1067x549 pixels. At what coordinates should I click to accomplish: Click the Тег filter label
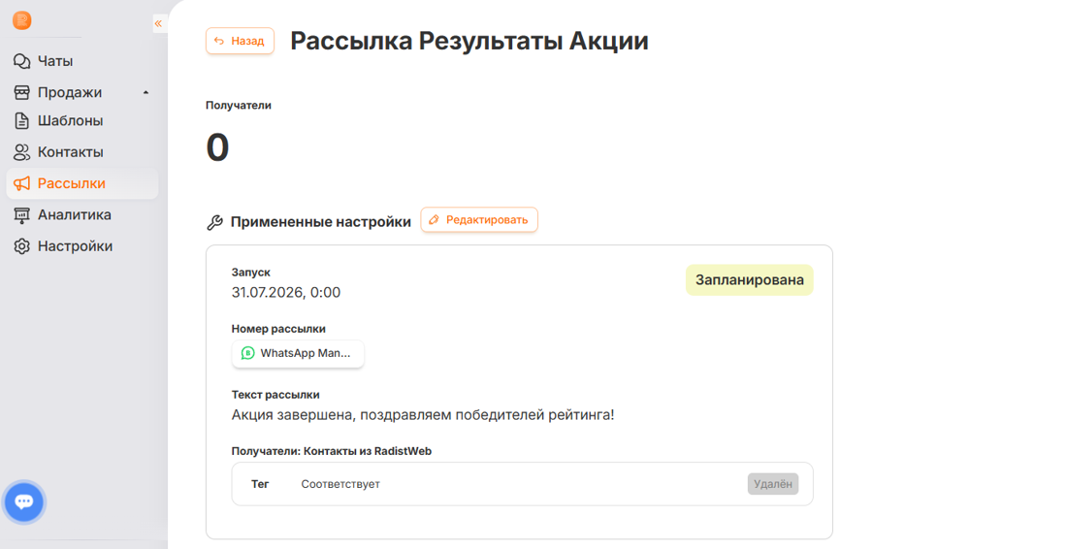[x=260, y=484]
